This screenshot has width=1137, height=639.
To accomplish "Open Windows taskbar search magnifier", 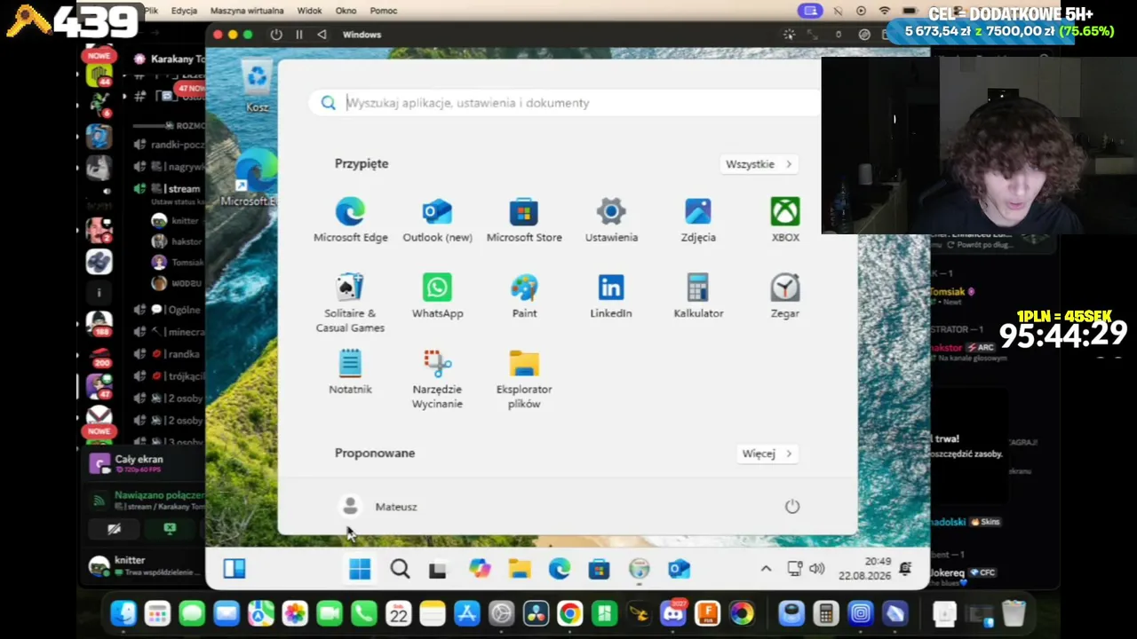I will tap(400, 569).
